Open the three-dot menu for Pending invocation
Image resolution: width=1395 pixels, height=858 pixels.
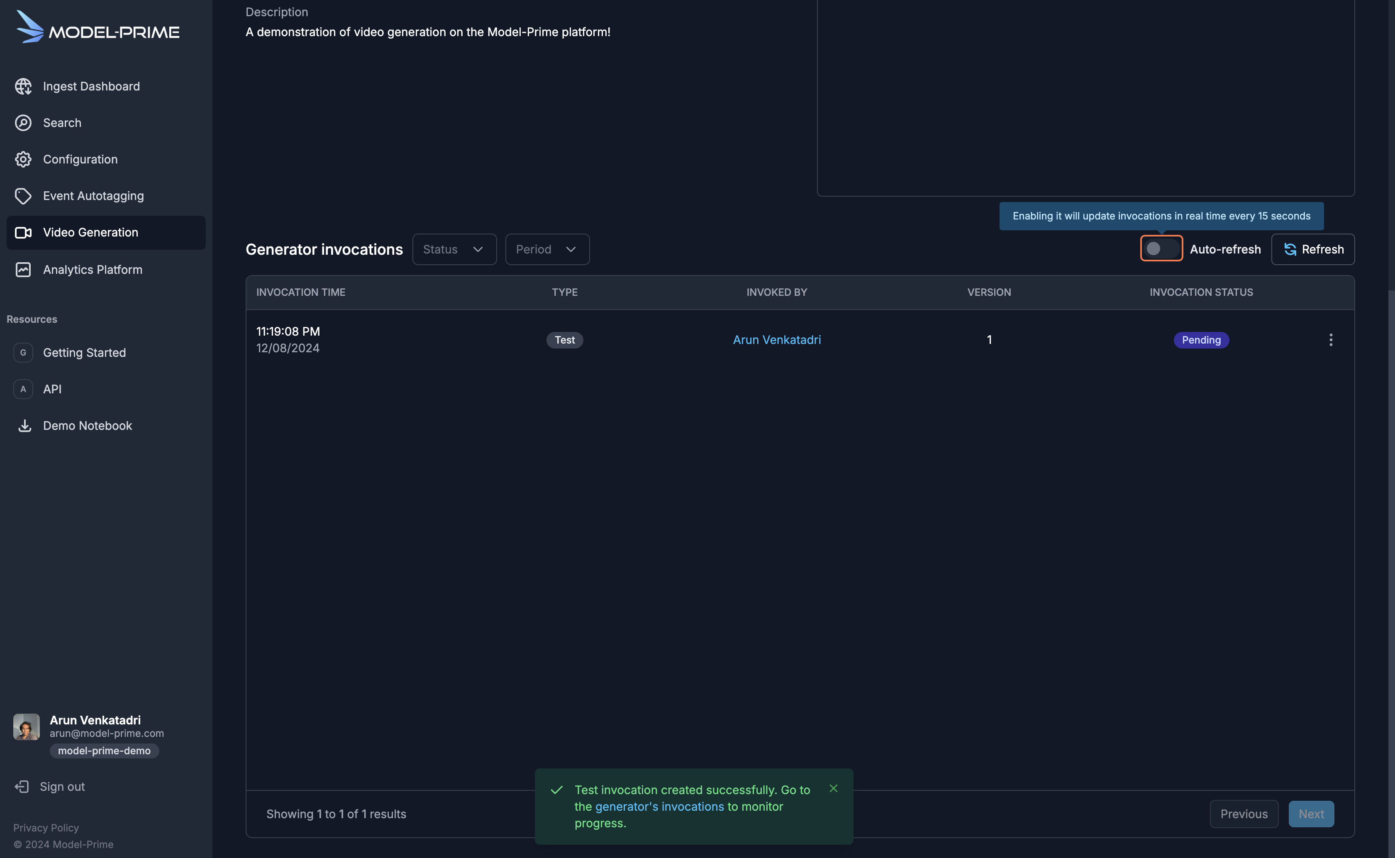point(1331,340)
